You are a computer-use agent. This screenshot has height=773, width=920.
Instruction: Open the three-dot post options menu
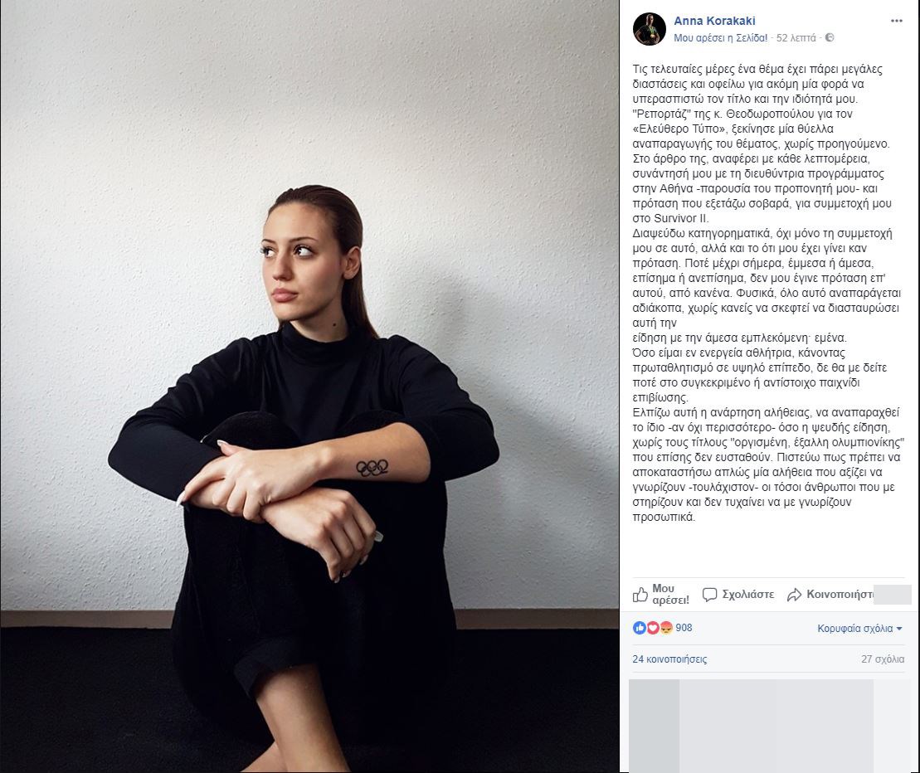(x=896, y=21)
